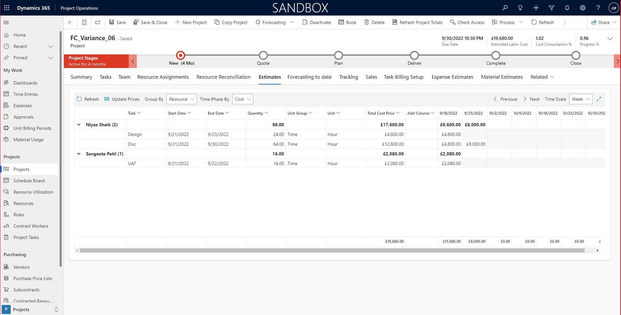The image size is (621, 315).
Task: Go to Previous time period
Action: pos(505,99)
